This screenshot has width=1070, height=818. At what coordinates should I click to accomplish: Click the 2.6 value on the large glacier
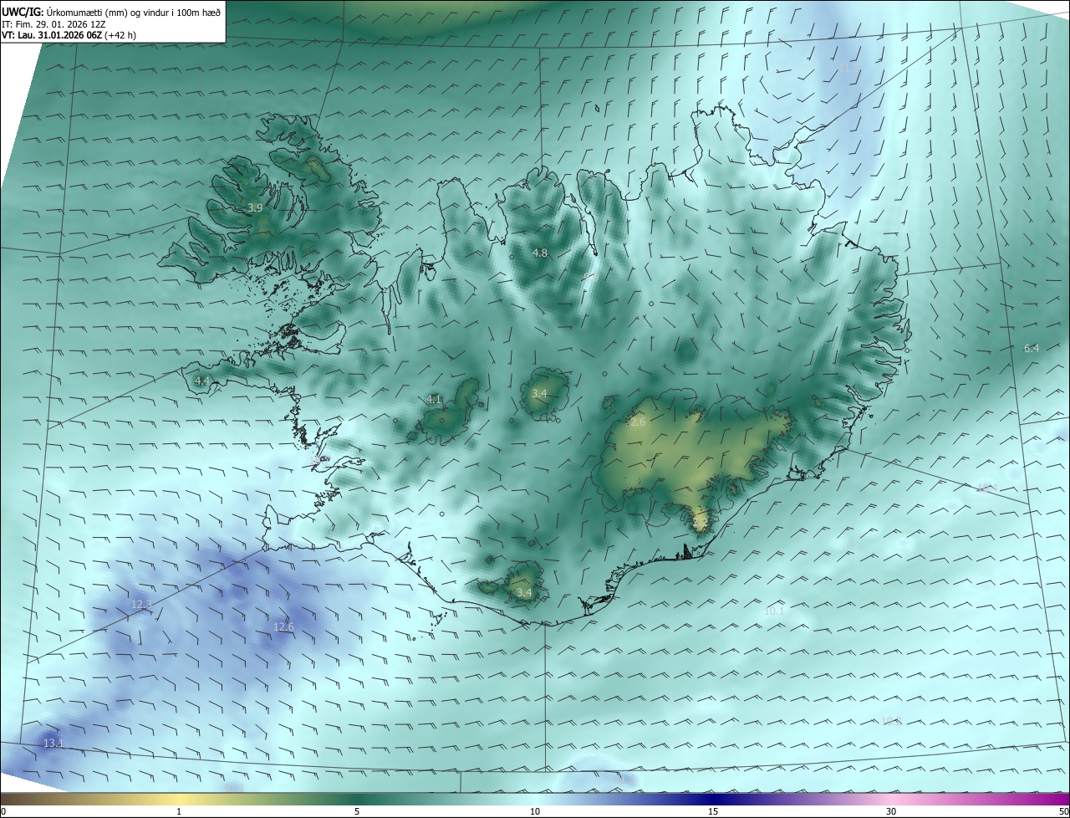[x=638, y=422]
